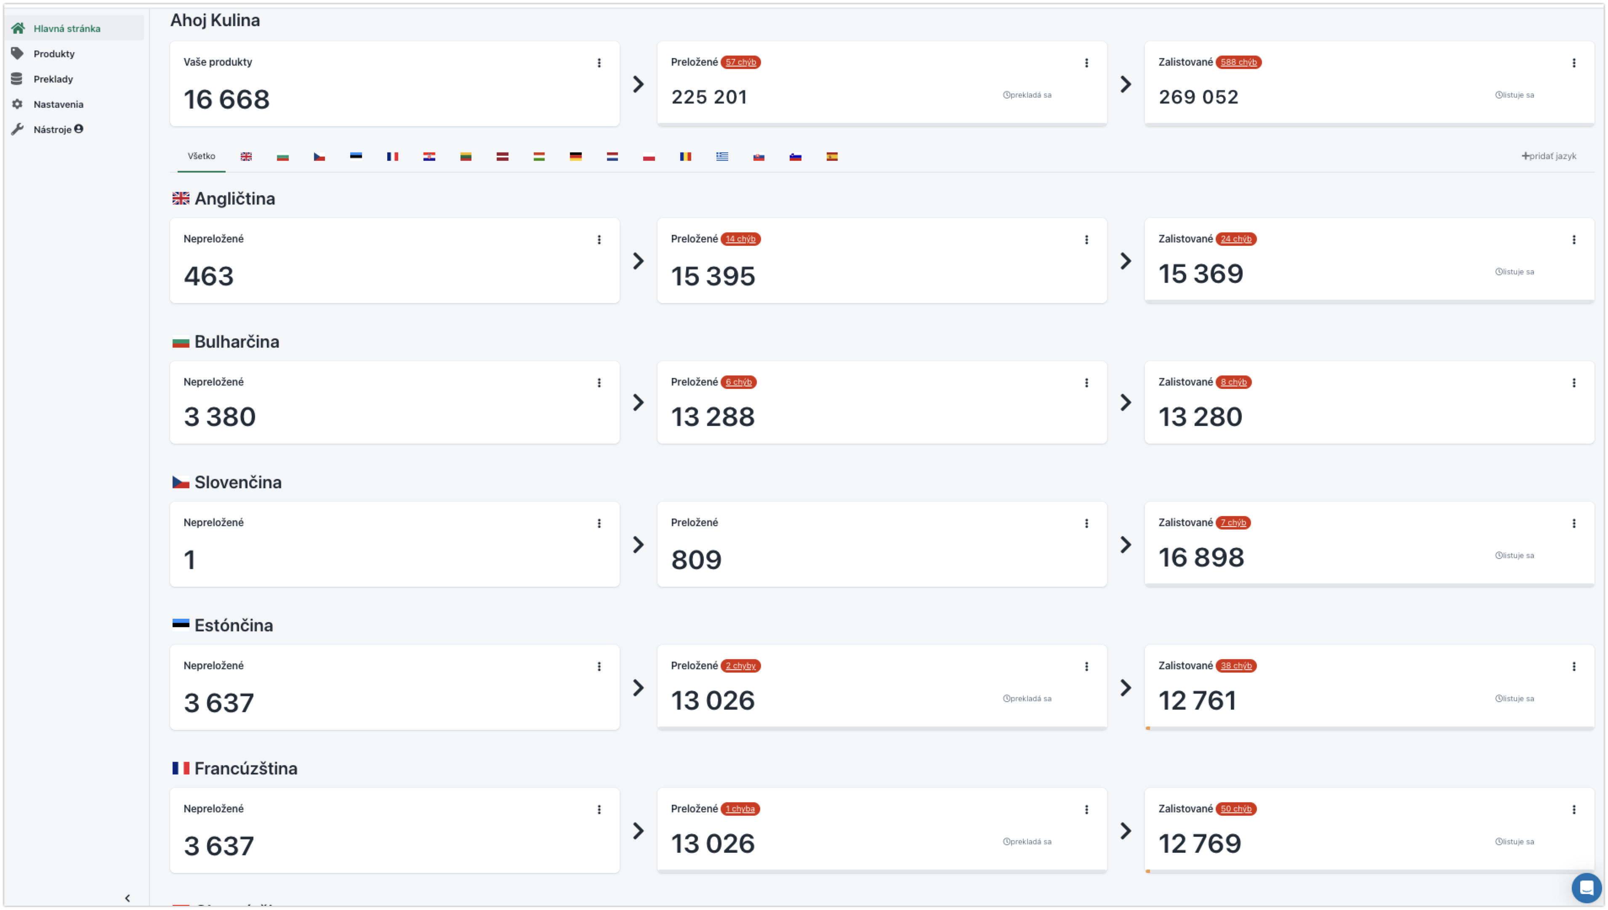Open options menu for Estónčina Zalistované card

coord(1573,666)
